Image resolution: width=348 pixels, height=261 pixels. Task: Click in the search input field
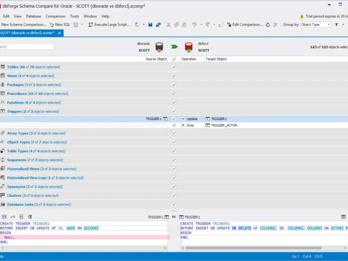[27, 47]
